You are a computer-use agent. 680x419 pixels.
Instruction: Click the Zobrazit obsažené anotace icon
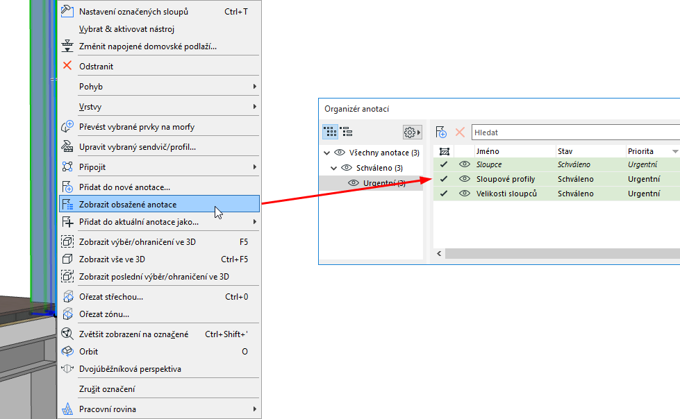coord(67,204)
